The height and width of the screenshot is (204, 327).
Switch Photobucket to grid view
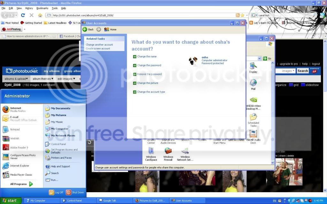[294, 85]
